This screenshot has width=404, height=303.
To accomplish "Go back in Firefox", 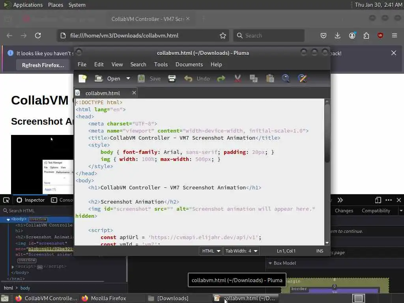I will pyautogui.click(x=9, y=36).
